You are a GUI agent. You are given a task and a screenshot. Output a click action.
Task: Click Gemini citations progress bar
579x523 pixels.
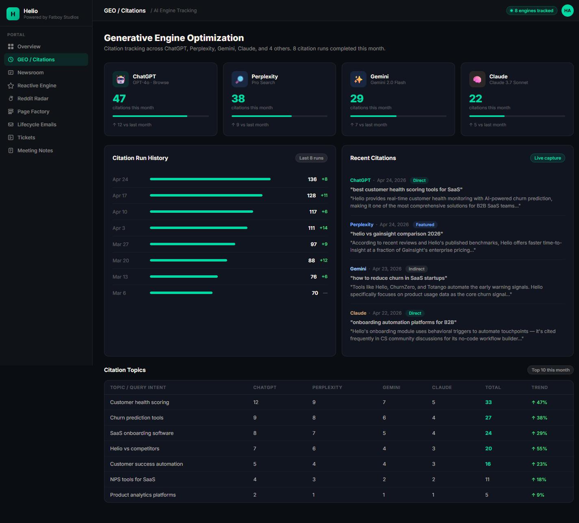[x=398, y=116]
